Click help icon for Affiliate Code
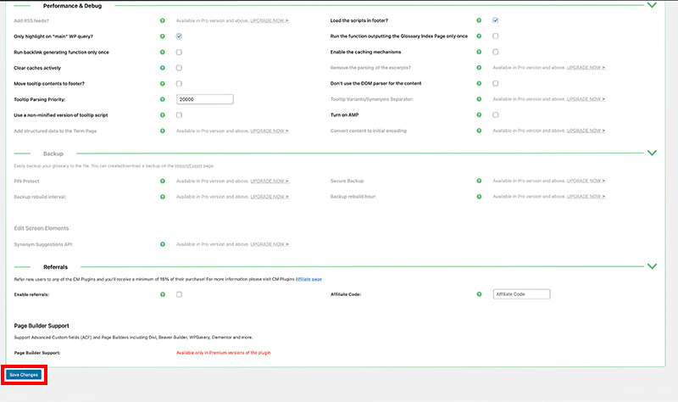The height and width of the screenshot is (402, 678). click(x=479, y=294)
